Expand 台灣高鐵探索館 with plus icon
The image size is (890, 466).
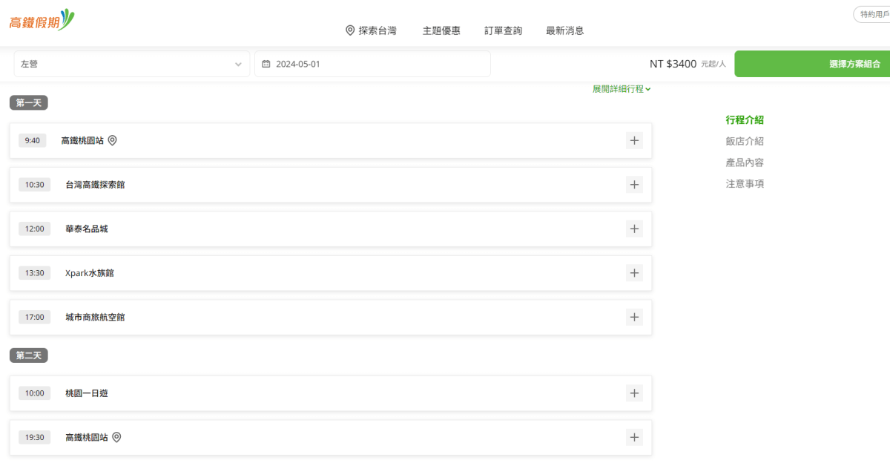tap(634, 185)
